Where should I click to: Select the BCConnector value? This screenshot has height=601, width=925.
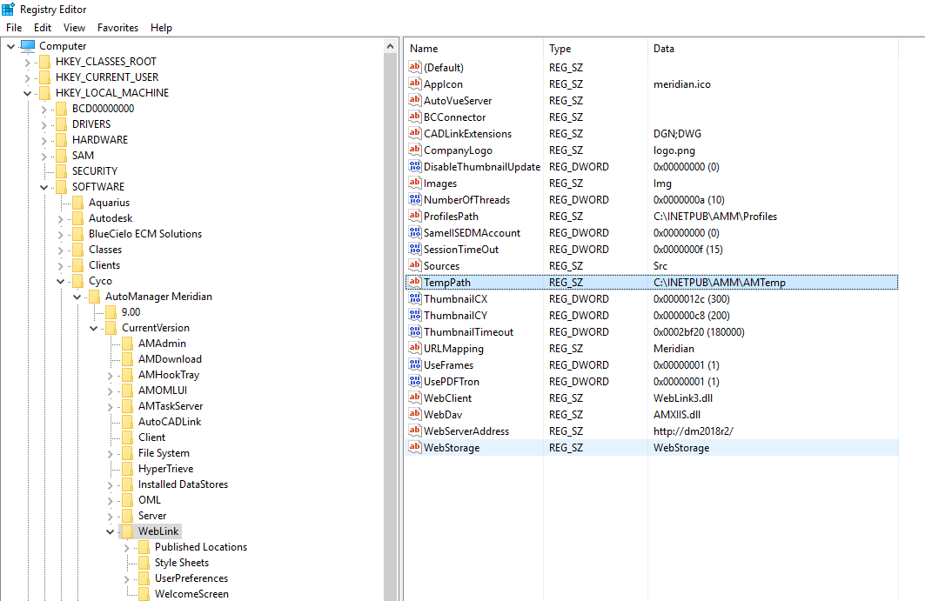click(x=455, y=117)
